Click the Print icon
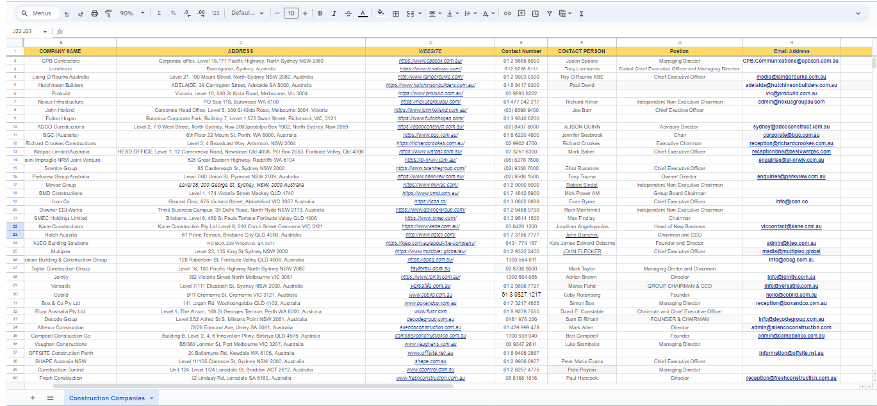877x406 pixels. click(95, 13)
